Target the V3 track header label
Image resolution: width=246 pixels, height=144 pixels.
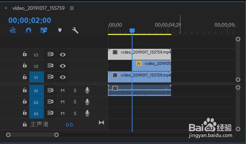pyautogui.click(x=36, y=55)
